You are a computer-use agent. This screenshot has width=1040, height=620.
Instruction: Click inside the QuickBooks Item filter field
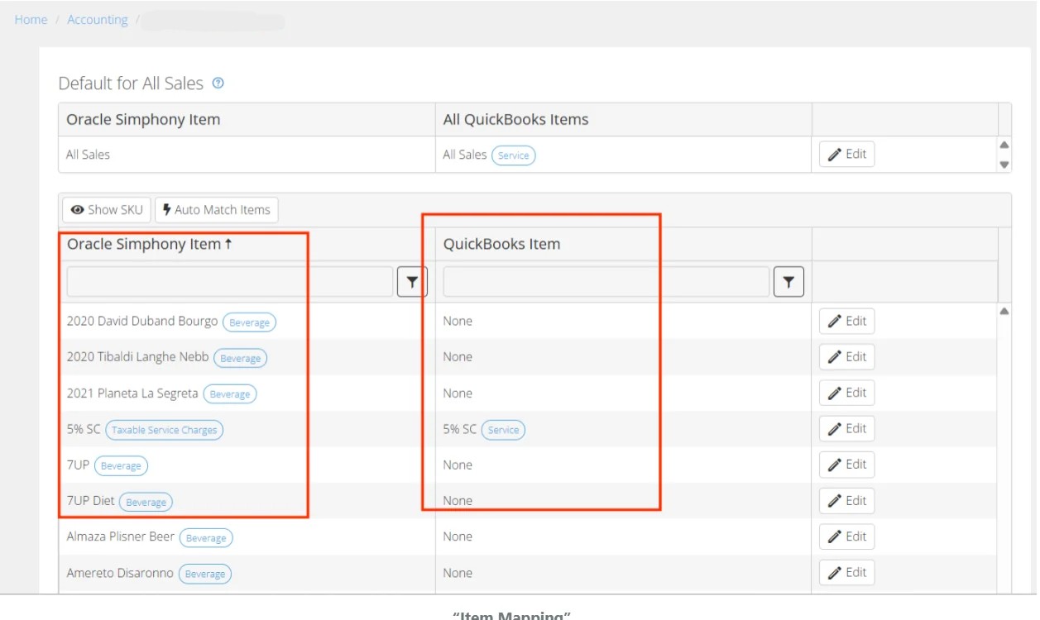[604, 281]
